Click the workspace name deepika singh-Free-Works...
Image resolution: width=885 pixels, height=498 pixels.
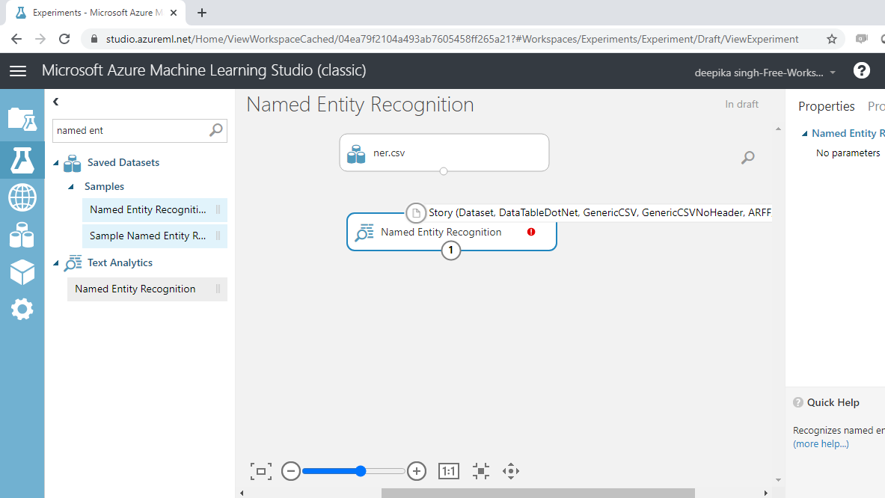click(759, 73)
